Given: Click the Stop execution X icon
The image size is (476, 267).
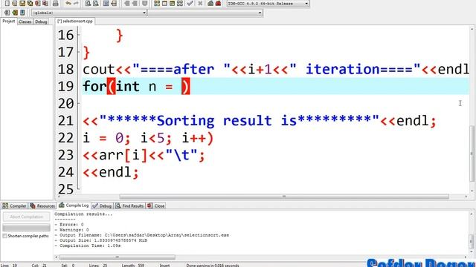Looking at the screenshot, I should click(200, 3).
